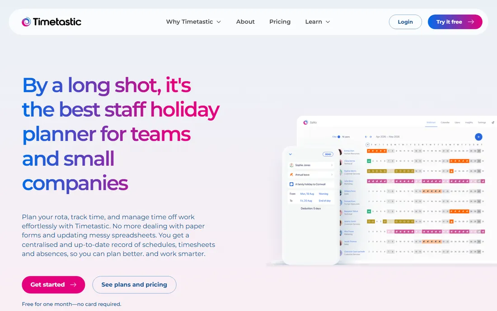Expand the Learn dropdown menu
The image size is (497, 311).
[318, 22]
